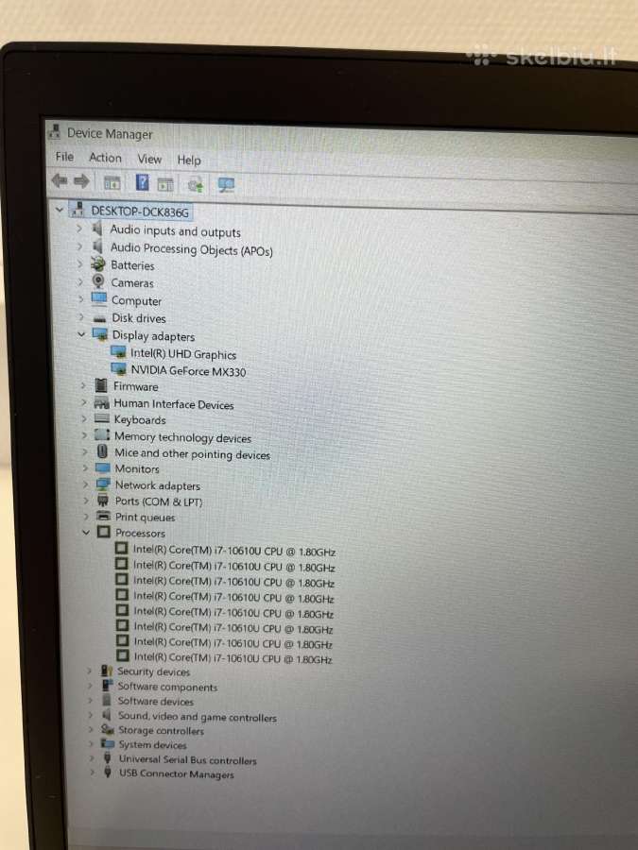The width and height of the screenshot is (638, 850).
Task: Select Audio Processing Objects (APOs) label
Action: coord(192,249)
